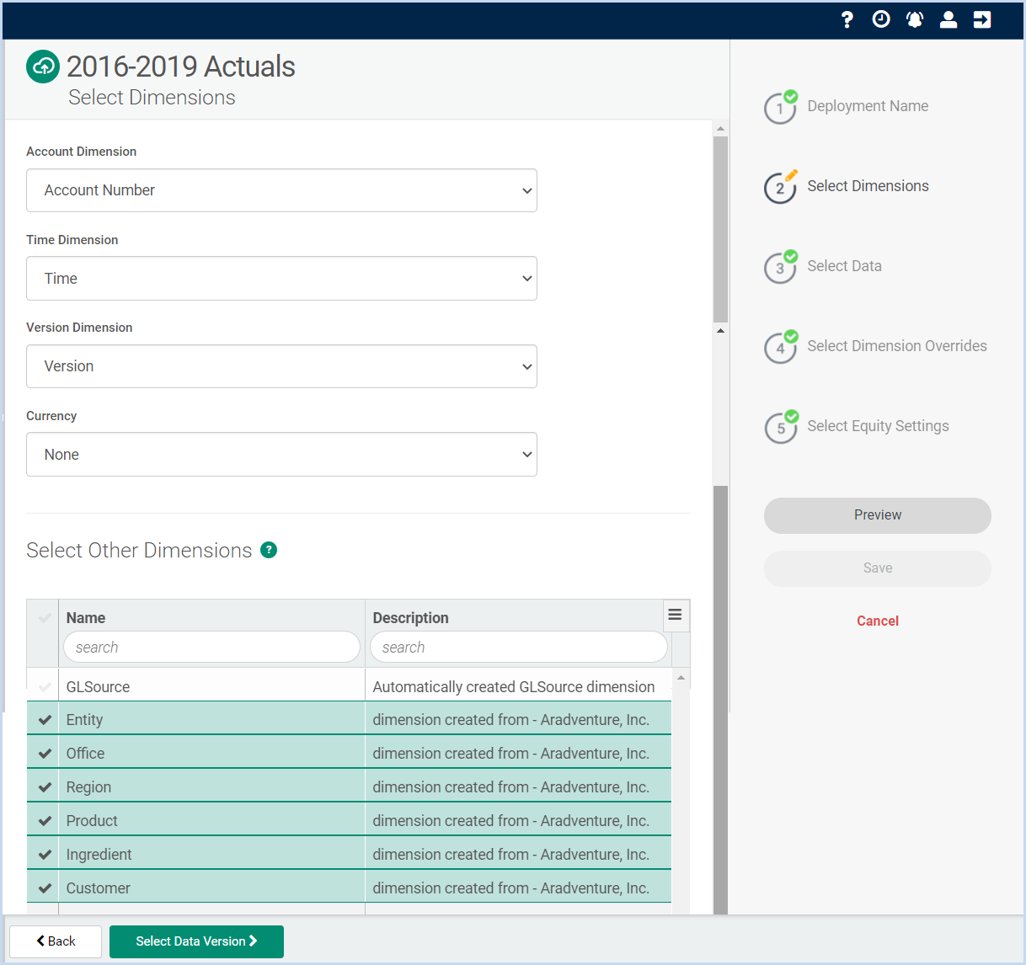Image resolution: width=1026 pixels, height=965 pixels.
Task: Click step 4 circle icon
Action: [x=780, y=348]
